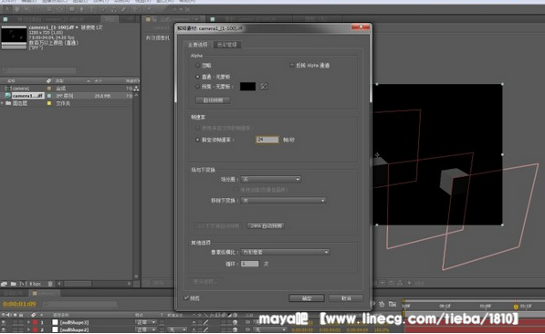This screenshot has width=545, height=334.
Task: Click the OK button in dialog
Action: [306, 298]
